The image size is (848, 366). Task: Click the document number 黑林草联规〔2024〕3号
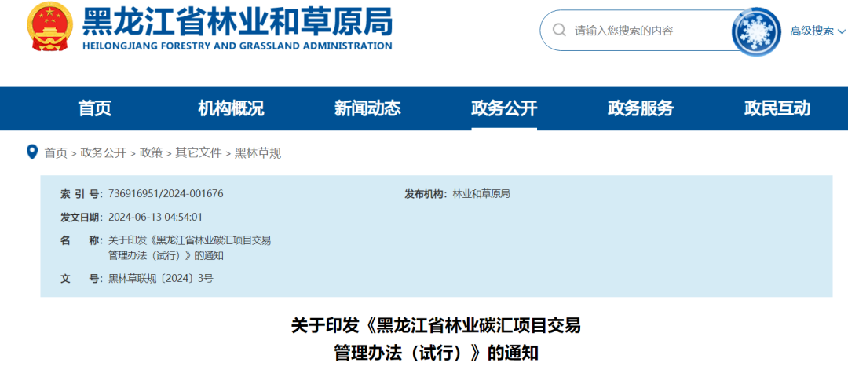point(161,278)
